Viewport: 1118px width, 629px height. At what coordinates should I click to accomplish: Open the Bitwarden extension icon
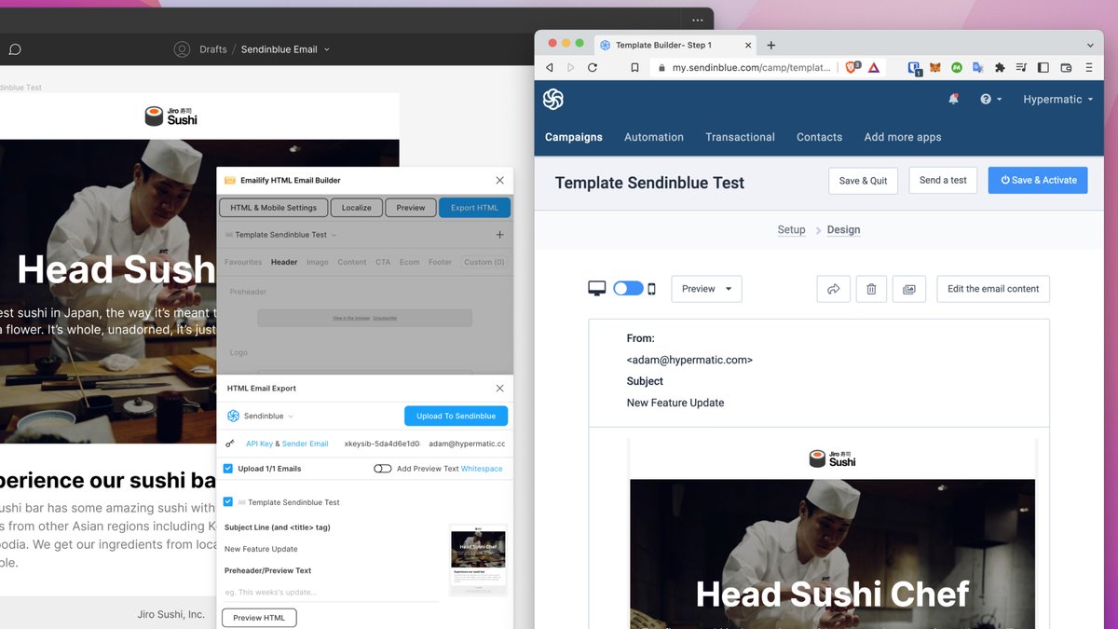coord(915,68)
